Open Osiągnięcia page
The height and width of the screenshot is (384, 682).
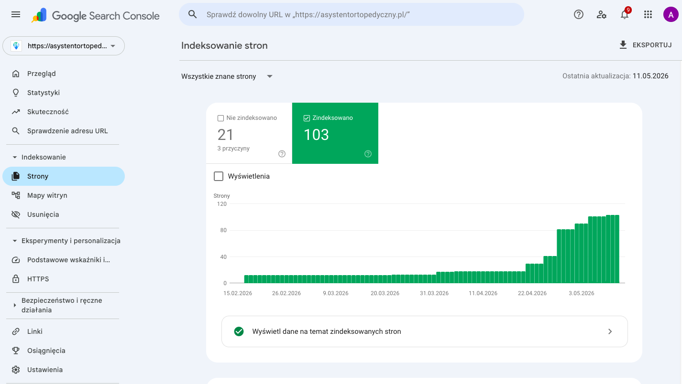[63, 351]
